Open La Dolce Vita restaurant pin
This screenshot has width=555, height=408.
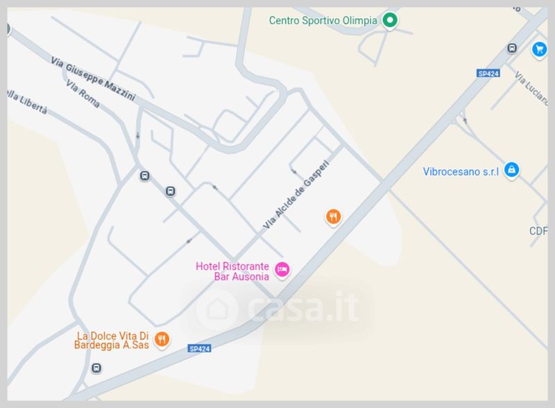coord(162,339)
